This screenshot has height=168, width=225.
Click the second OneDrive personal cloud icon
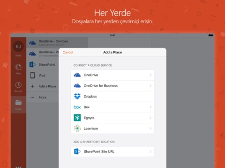[x=32, y=54]
